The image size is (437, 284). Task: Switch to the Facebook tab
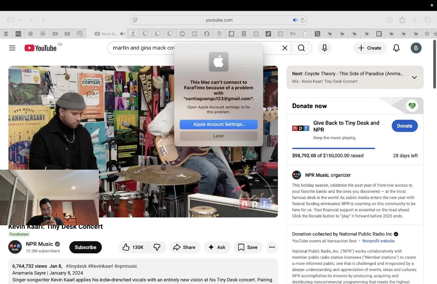click(207, 34)
